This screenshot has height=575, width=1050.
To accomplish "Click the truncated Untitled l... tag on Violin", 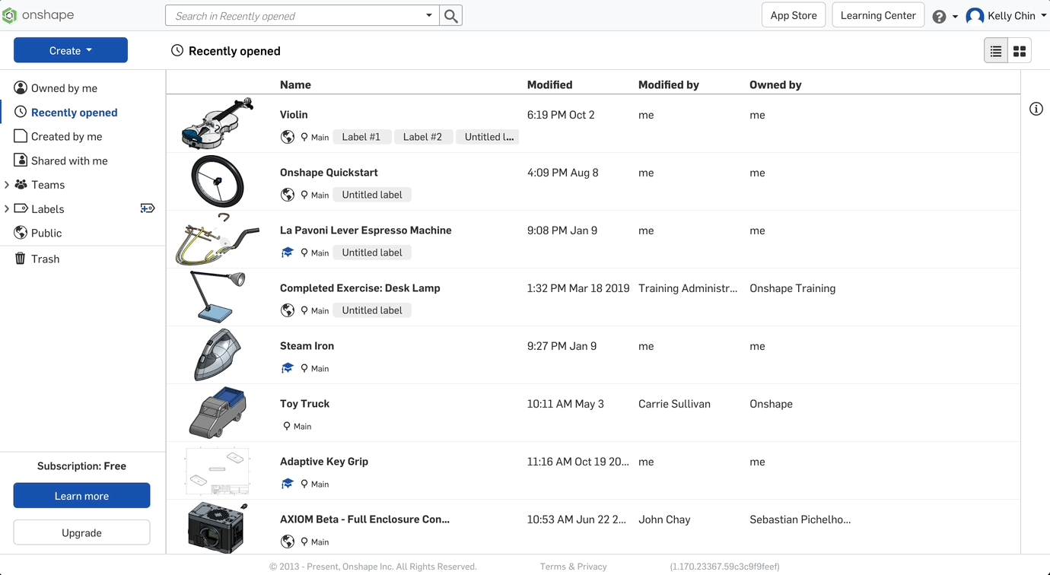I will [x=488, y=137].
